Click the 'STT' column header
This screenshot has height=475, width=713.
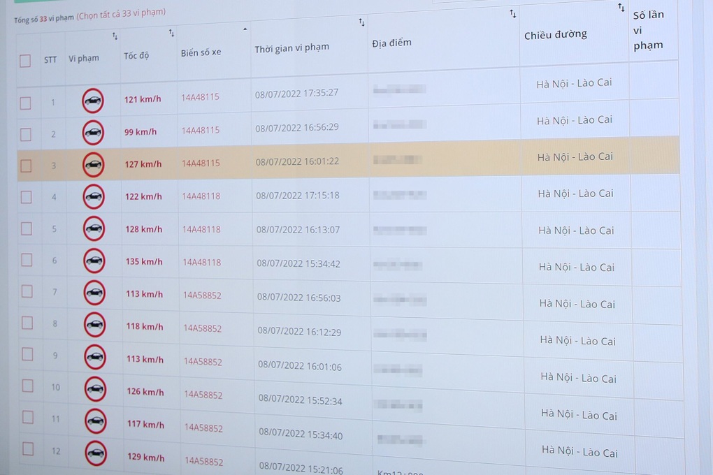(50, 59)
